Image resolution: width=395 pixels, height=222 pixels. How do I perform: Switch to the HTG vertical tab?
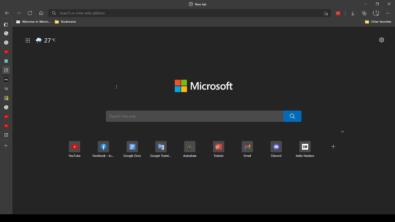(x=6, y=80)
